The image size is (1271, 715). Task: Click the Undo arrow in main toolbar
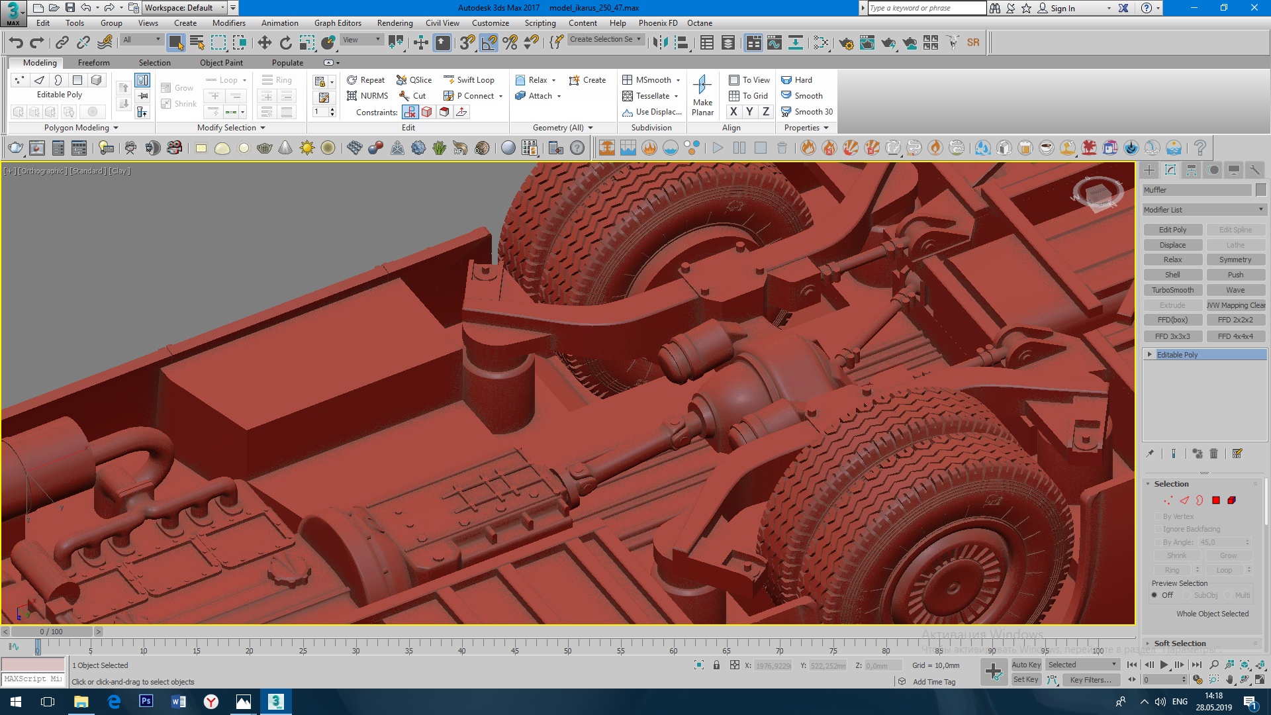[x=16, y=43]
